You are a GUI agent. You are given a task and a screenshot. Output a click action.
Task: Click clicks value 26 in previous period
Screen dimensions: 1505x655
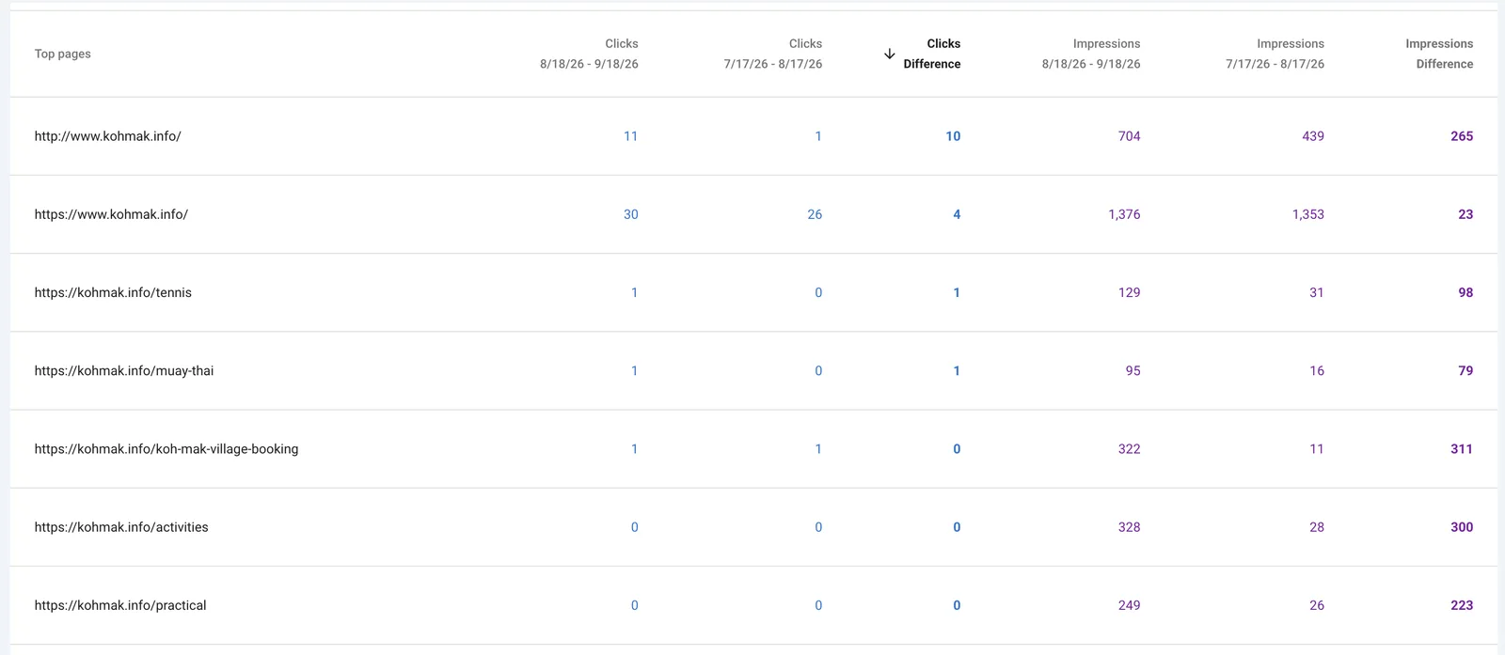815,214
